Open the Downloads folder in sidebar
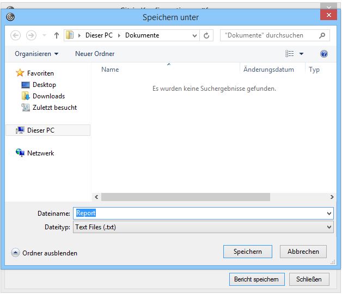Image resolution: width=342 pixels, height=294 pixels. click(48, 96)
